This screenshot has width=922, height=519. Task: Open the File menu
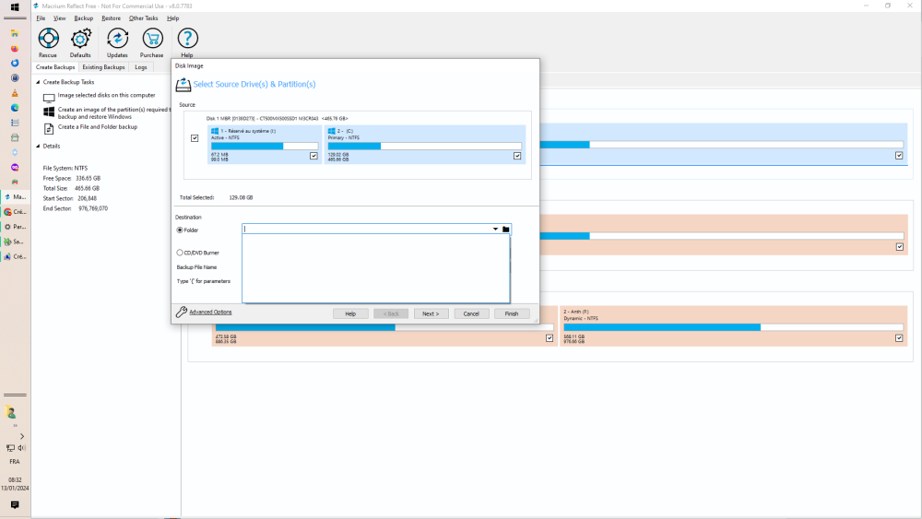(x=41, y=18)
